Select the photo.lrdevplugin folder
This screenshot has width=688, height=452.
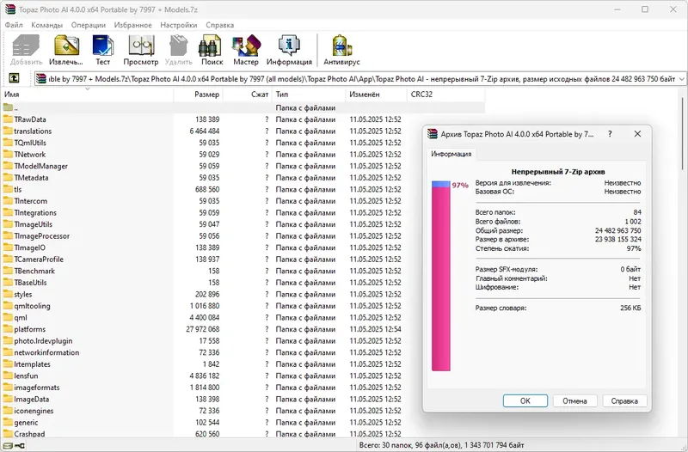[43, 340]
